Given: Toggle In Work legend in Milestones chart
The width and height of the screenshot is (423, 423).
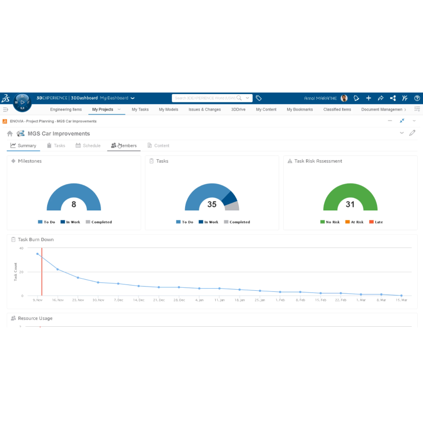Looking at the screenshot, I should click(70, 222).
